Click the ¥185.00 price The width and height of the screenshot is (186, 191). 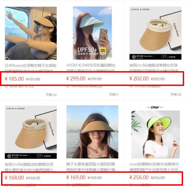click(x=14, y=79)
